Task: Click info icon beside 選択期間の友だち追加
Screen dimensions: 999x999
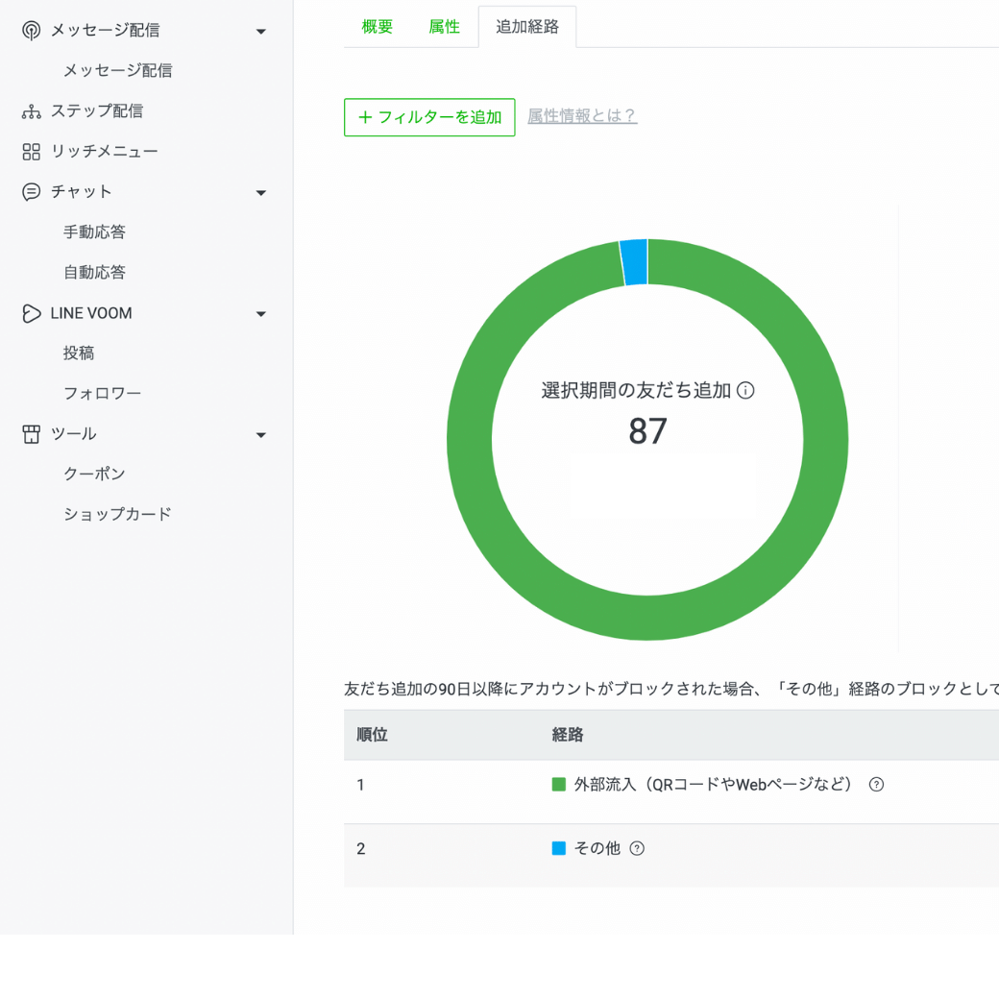Action: click(745, 391)
